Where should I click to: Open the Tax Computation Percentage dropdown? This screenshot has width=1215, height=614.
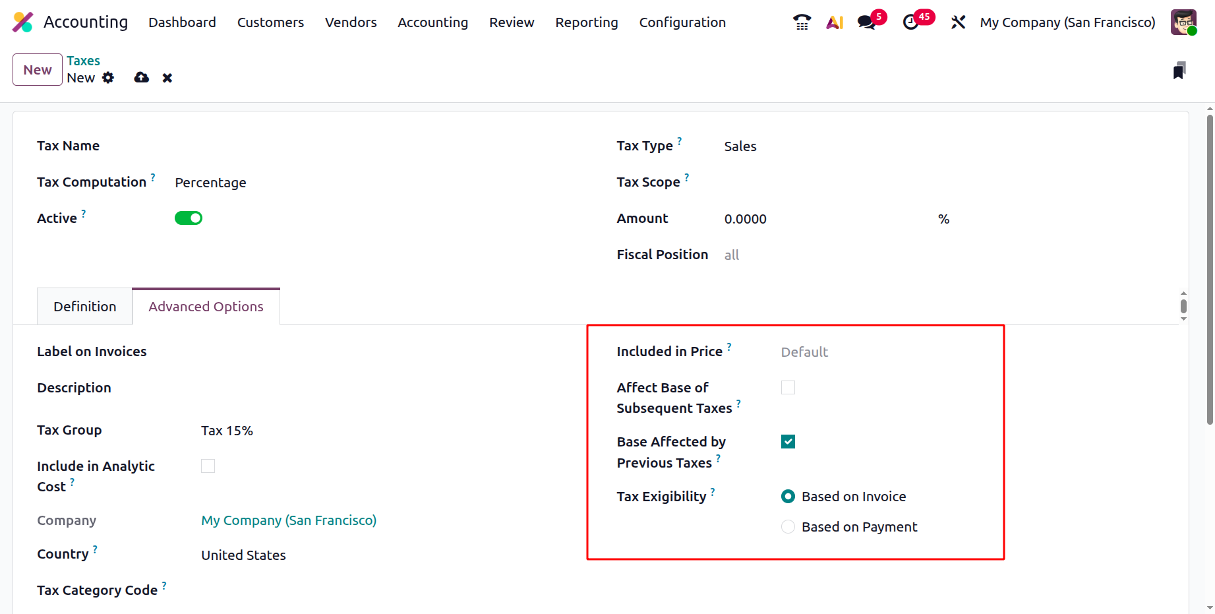click(210, 183)
